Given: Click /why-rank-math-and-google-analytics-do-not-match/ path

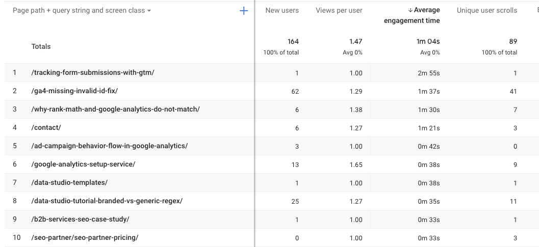Looking at the screenshot, I should [x=115, y=109].
